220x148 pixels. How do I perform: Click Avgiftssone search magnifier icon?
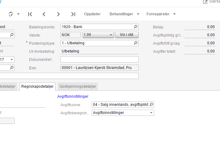point(151,105)
